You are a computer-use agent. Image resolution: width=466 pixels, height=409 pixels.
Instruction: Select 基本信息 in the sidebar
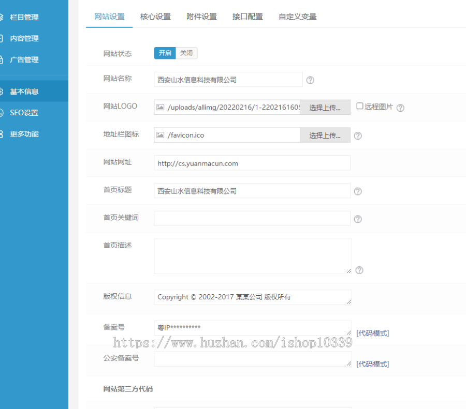coord(24,92)
